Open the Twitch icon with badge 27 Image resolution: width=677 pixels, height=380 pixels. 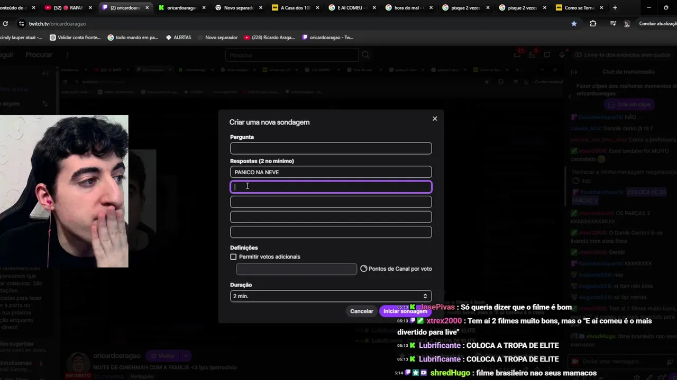[x=518, y=54]
